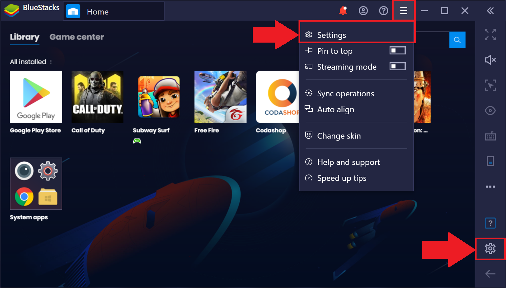Select Settings in the dropdown menu

click(357, 35)
